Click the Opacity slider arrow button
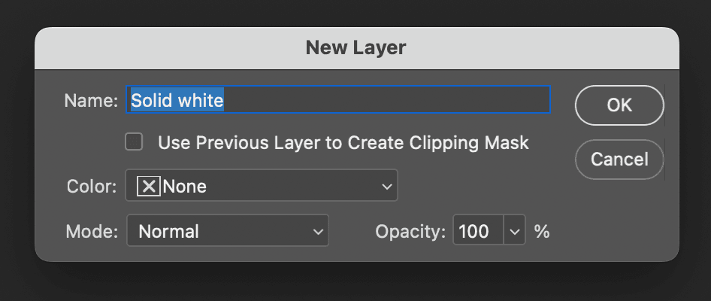This screenshot has height=301, width=711. click(514, 232)
